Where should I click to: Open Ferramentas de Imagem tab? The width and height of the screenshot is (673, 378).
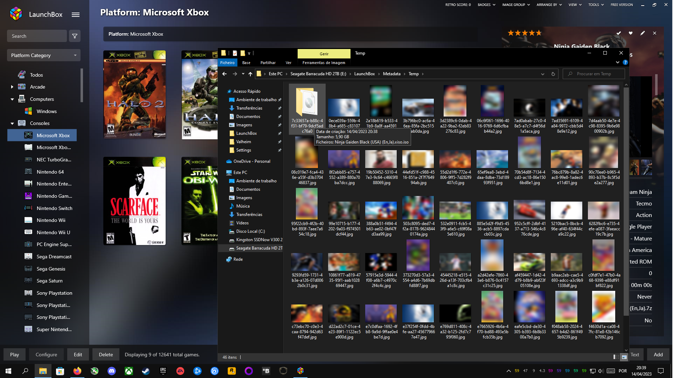click(x=324, y=63)
